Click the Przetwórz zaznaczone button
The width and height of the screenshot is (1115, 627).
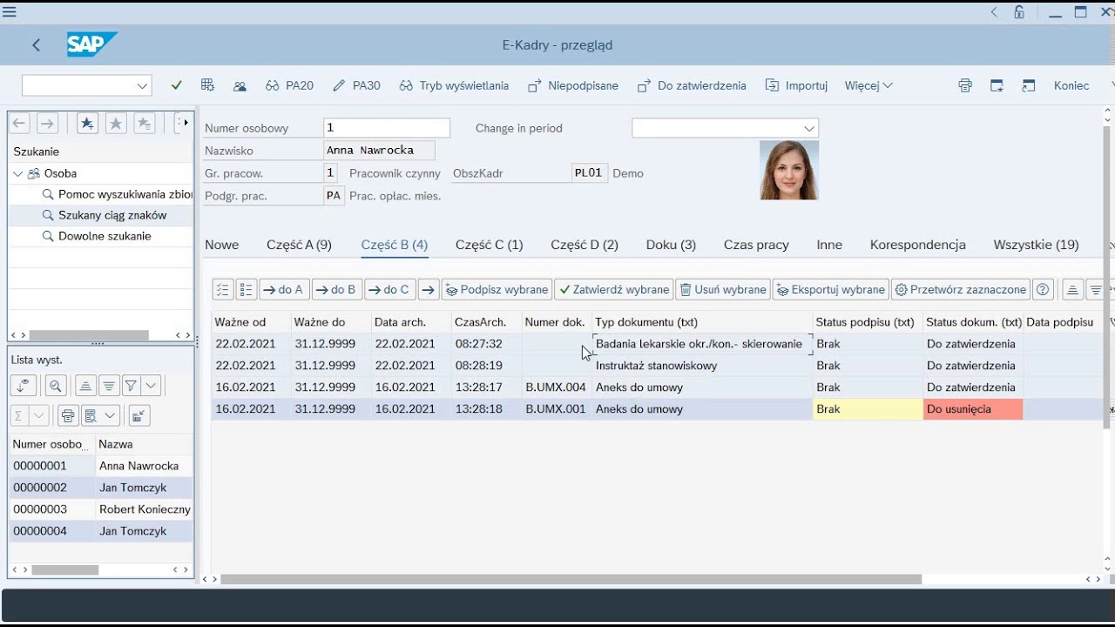coord(961,290)
